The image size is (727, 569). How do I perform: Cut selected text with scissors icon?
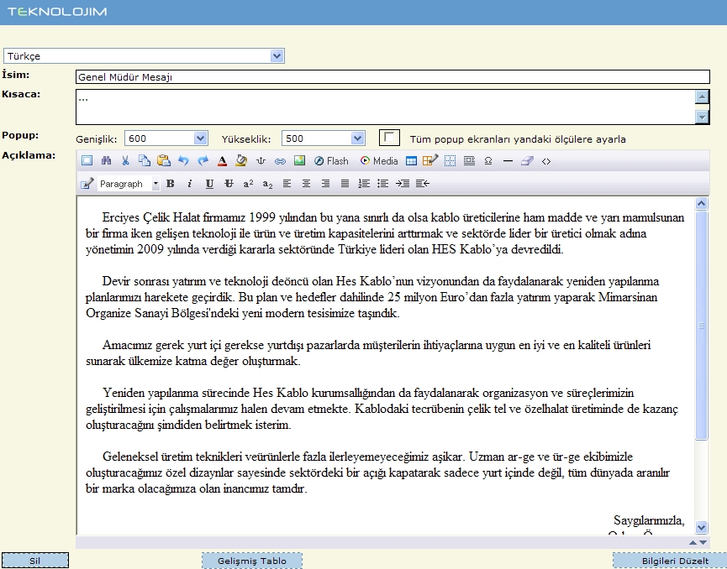pyautogui.click(x=125, y=160)
